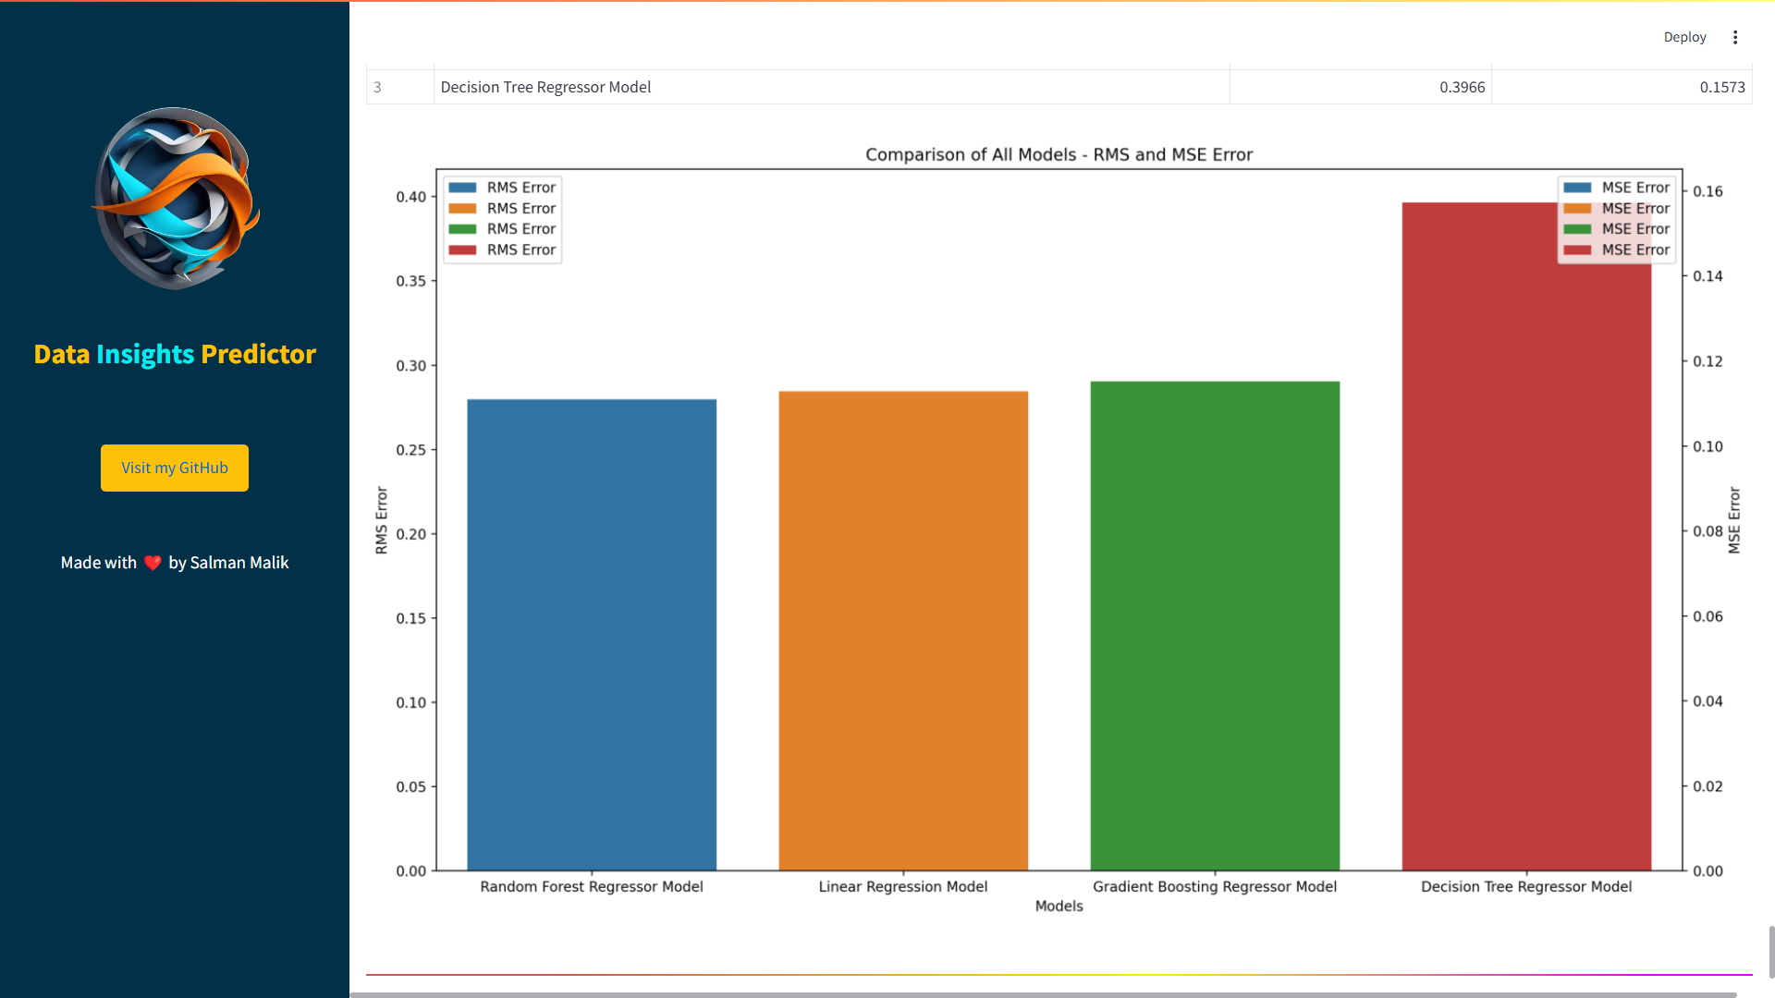Open the three-dot main menu
The width and height of the screenshot is (1775, 998).
coord(1735,37)
